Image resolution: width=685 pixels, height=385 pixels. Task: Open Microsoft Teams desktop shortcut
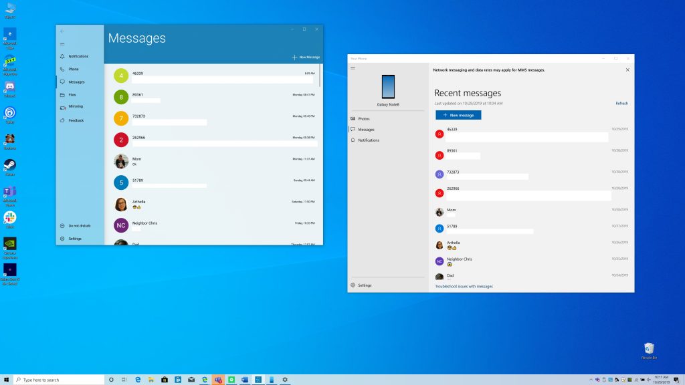pyautogui.click(x=9, y=197)
